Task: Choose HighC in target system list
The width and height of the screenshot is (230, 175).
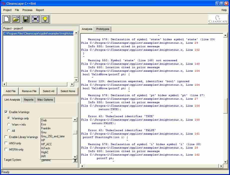Action: (56, 152)
